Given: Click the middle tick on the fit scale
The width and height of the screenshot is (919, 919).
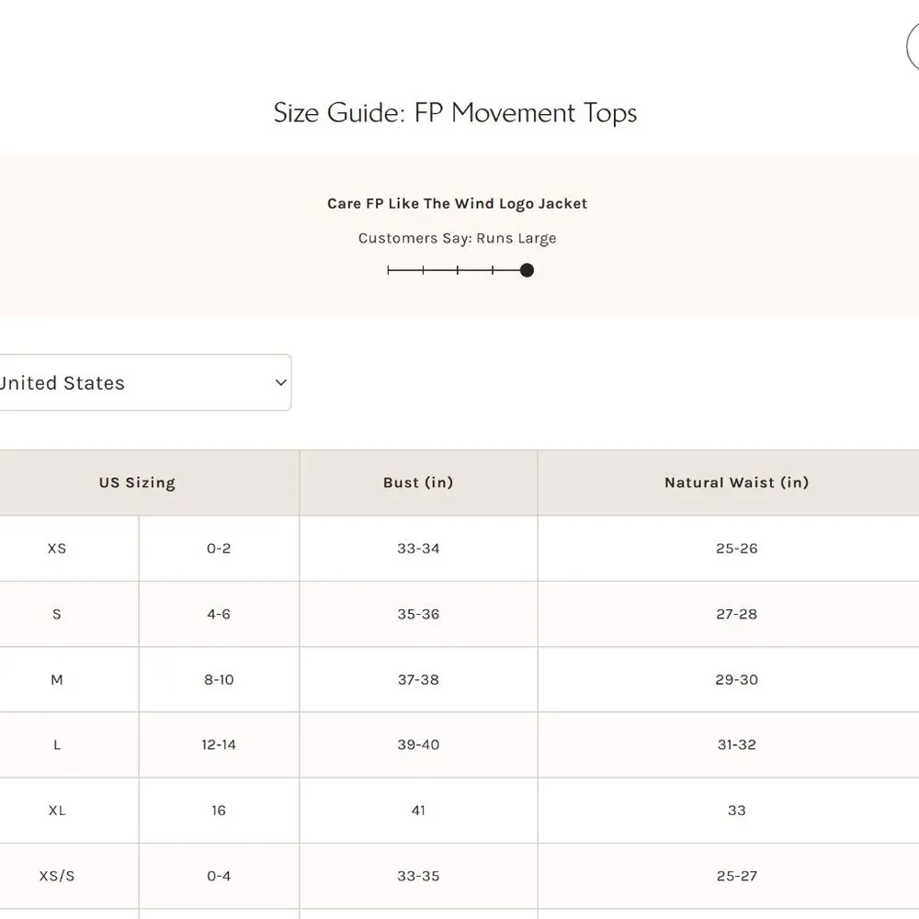Looking at the screenshot, I should [458, 270].
